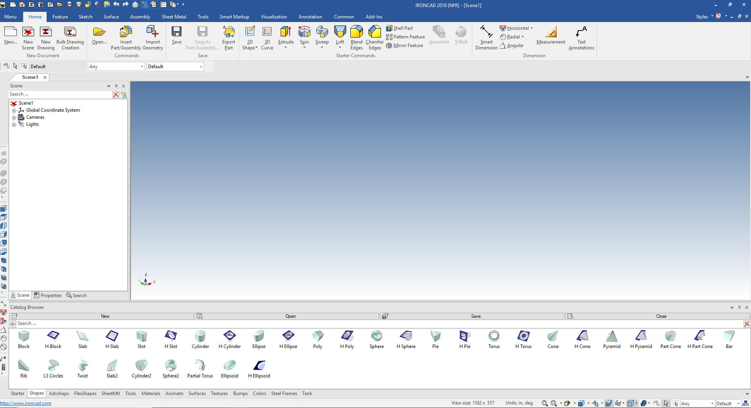Switch to Steel Frames catalog tab
Image resolution: width=751 pixels, height=408 pixels.
click(x=284, y=393)
